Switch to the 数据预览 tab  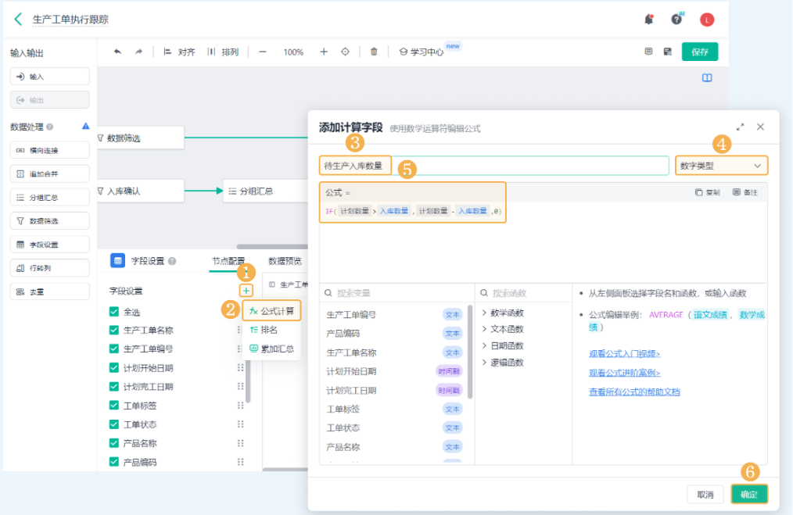[285, 261]
